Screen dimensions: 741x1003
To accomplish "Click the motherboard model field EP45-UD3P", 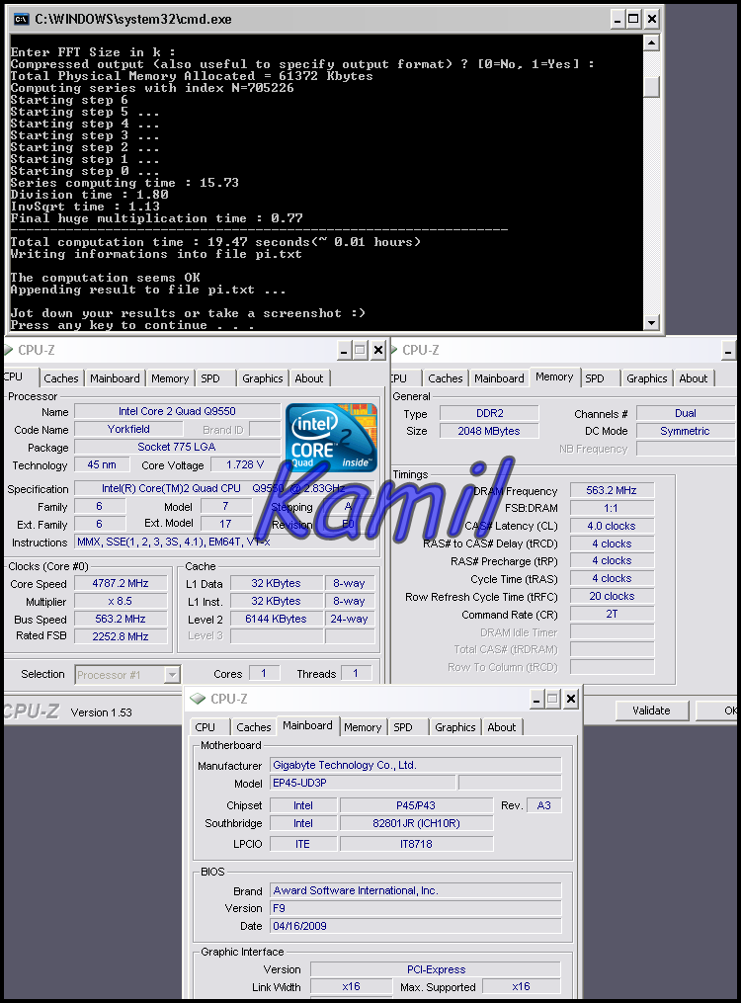I will tap(364, 783).
